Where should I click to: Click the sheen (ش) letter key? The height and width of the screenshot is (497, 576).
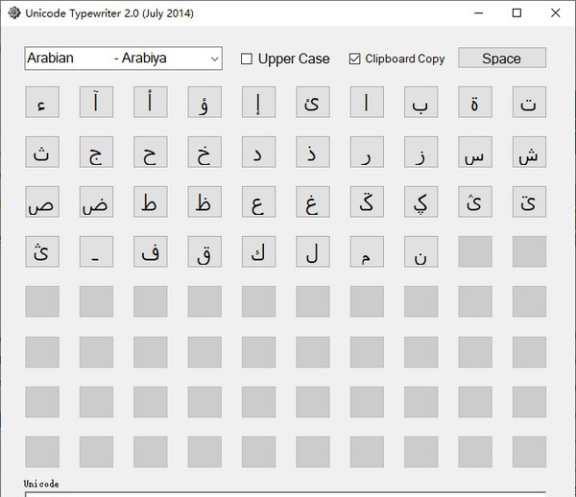(529, 152)
